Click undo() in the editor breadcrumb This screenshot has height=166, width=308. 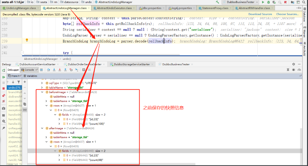(67, 59)
